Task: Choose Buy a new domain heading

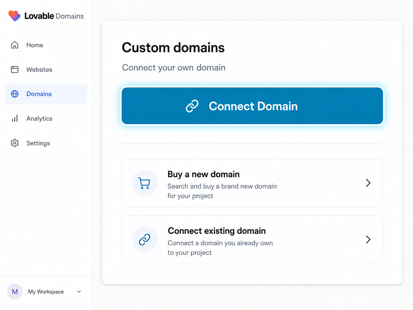Action: pos(203,174)
